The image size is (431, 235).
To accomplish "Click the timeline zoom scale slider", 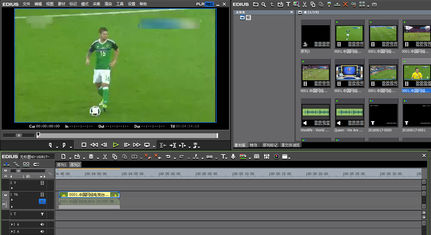I will coord(18,171).
